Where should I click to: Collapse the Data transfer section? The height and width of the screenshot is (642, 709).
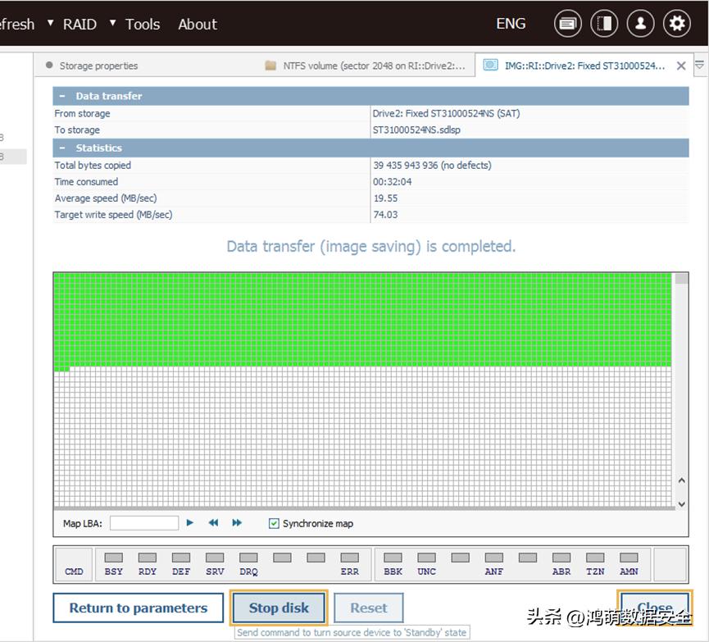62,96
